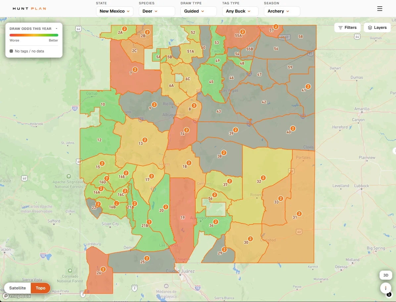
Task: Select hunt unit 12 label
Action: pos(99,140)
